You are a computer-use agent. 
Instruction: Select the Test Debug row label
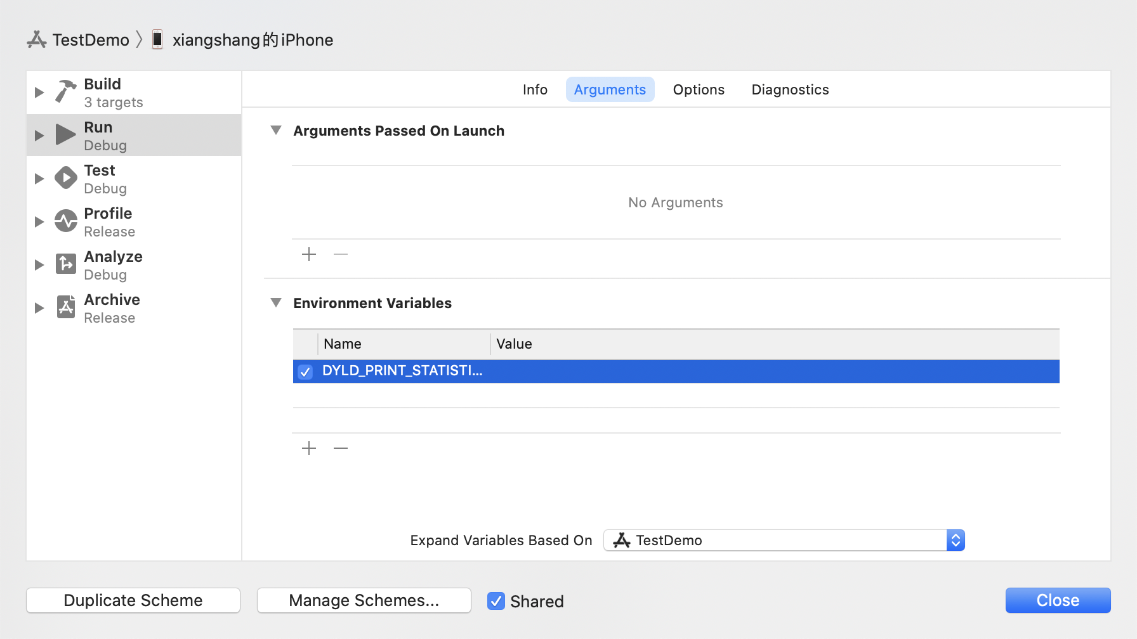coord(105,179)
